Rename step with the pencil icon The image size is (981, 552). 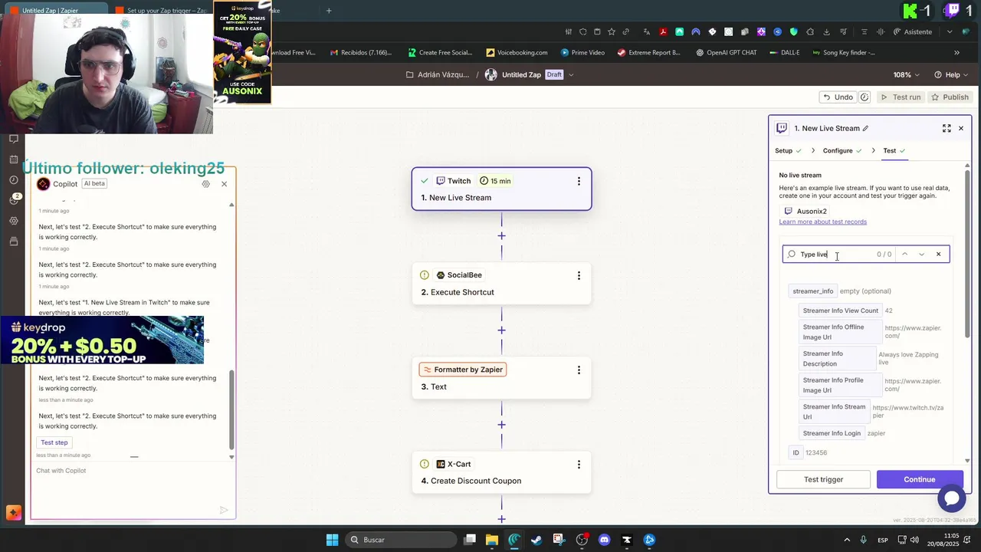(x=865, y=128)
